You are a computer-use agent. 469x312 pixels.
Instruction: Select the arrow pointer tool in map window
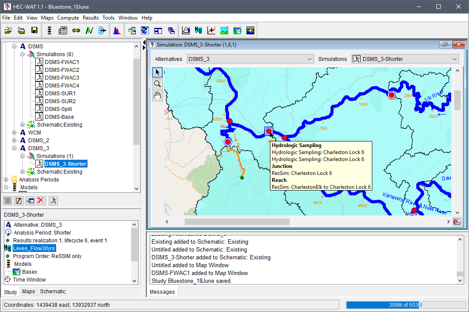click(157, 72)
